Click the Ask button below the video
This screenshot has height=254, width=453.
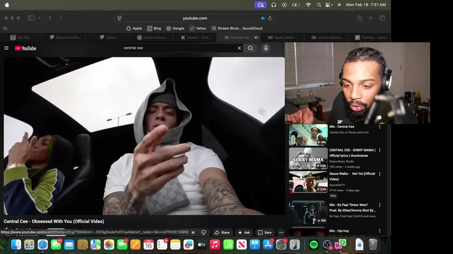point(244,232)
